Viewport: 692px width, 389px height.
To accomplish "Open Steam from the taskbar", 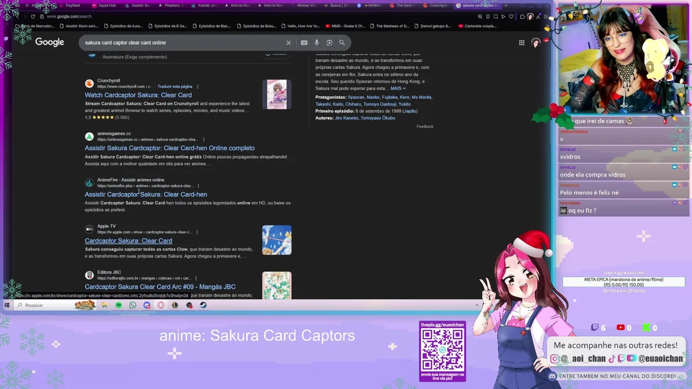I will click(203, 305).
